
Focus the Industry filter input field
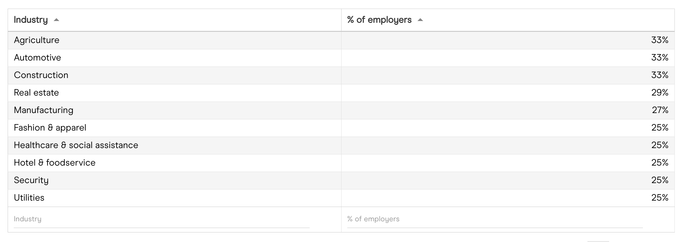(x=161, y=219)
